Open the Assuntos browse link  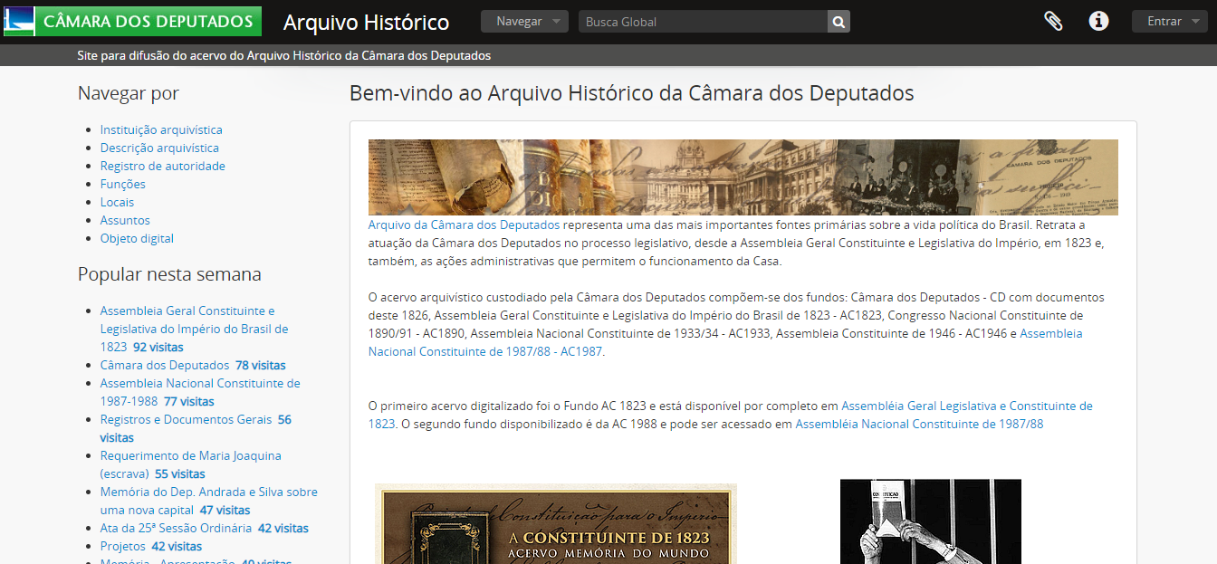coord(125,220)
